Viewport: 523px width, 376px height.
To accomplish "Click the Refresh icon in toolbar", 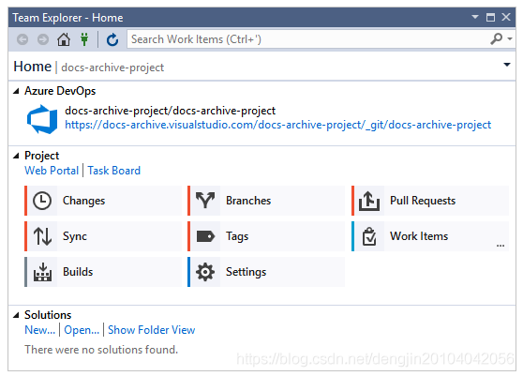I will tap(112, 39).
